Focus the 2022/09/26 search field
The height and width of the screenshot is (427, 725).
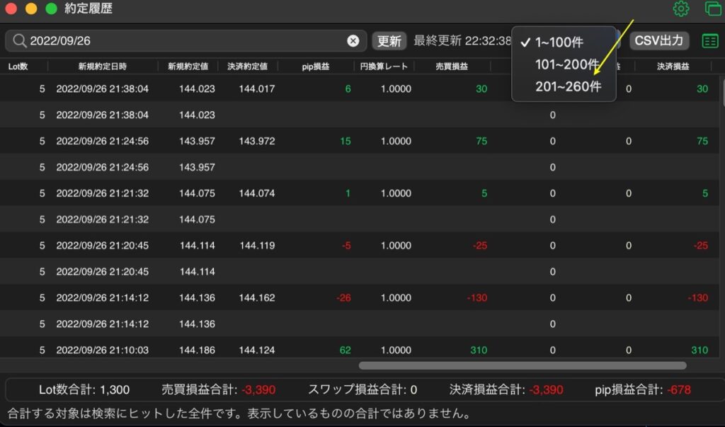186,40
